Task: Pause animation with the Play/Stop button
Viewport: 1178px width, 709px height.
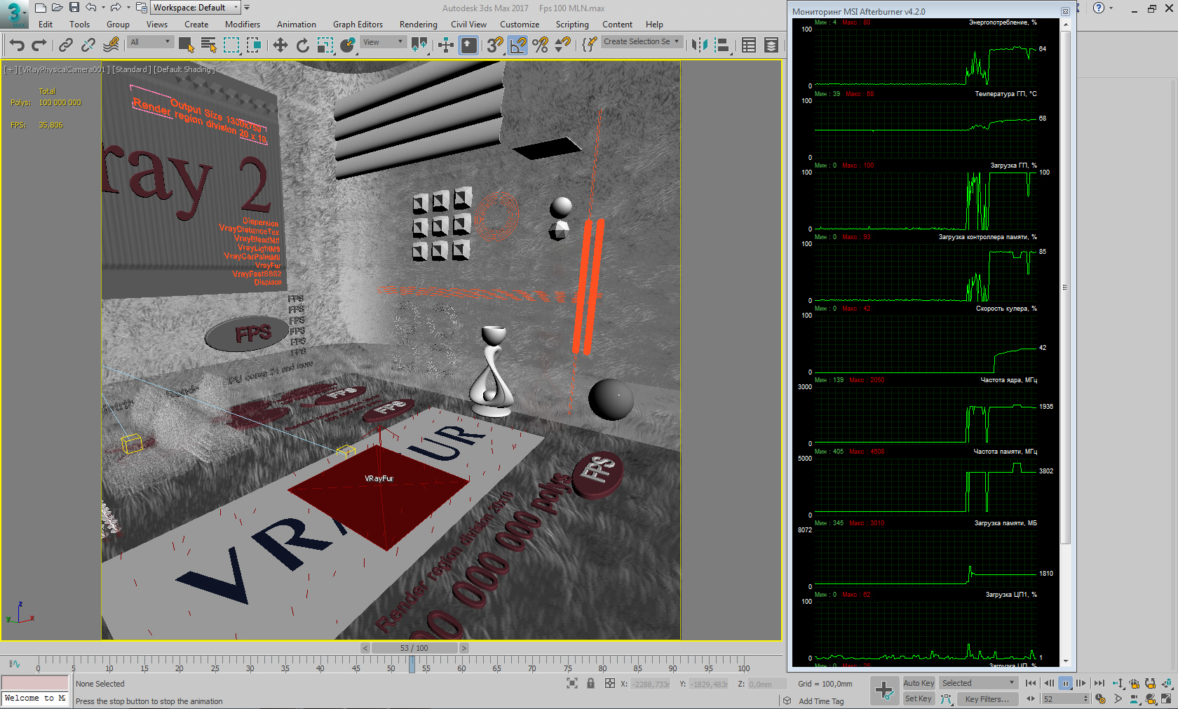Action: coord(1066,683)
